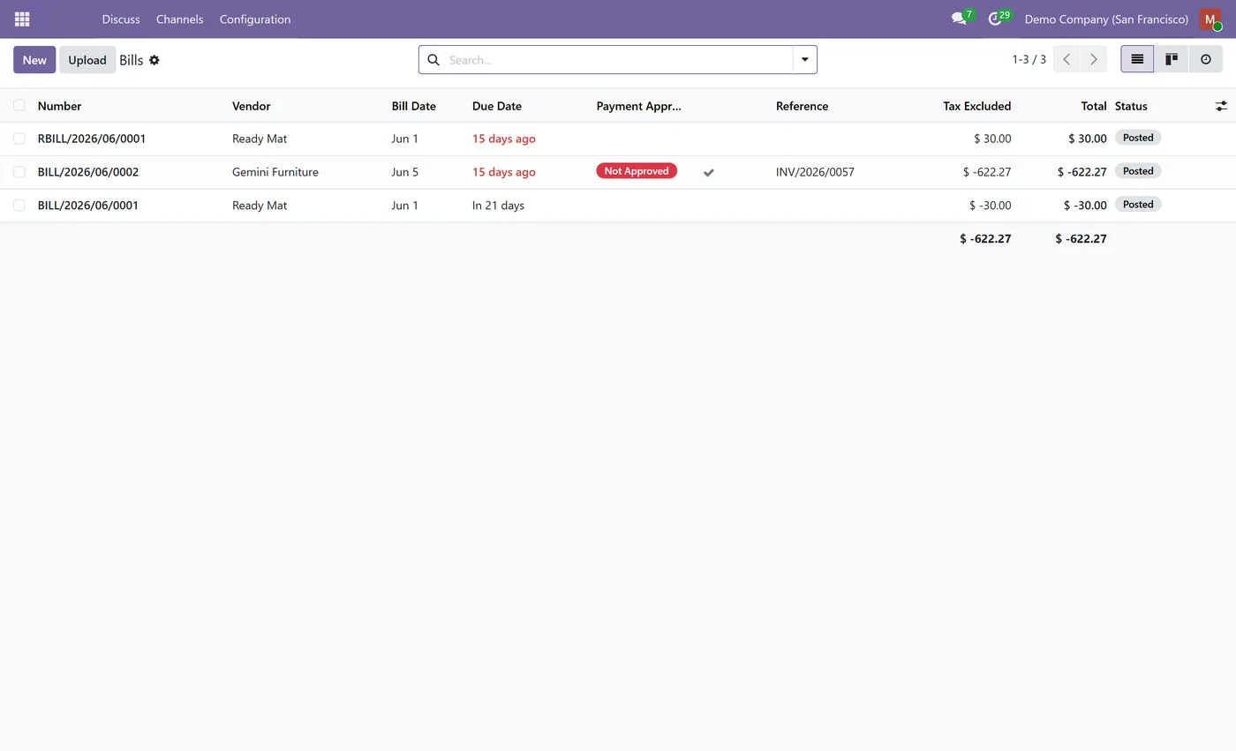The width and height of the screenshot is (1236, 751).
Task: Click the $ 30.00 tax excluded amount
Action: 992,139
